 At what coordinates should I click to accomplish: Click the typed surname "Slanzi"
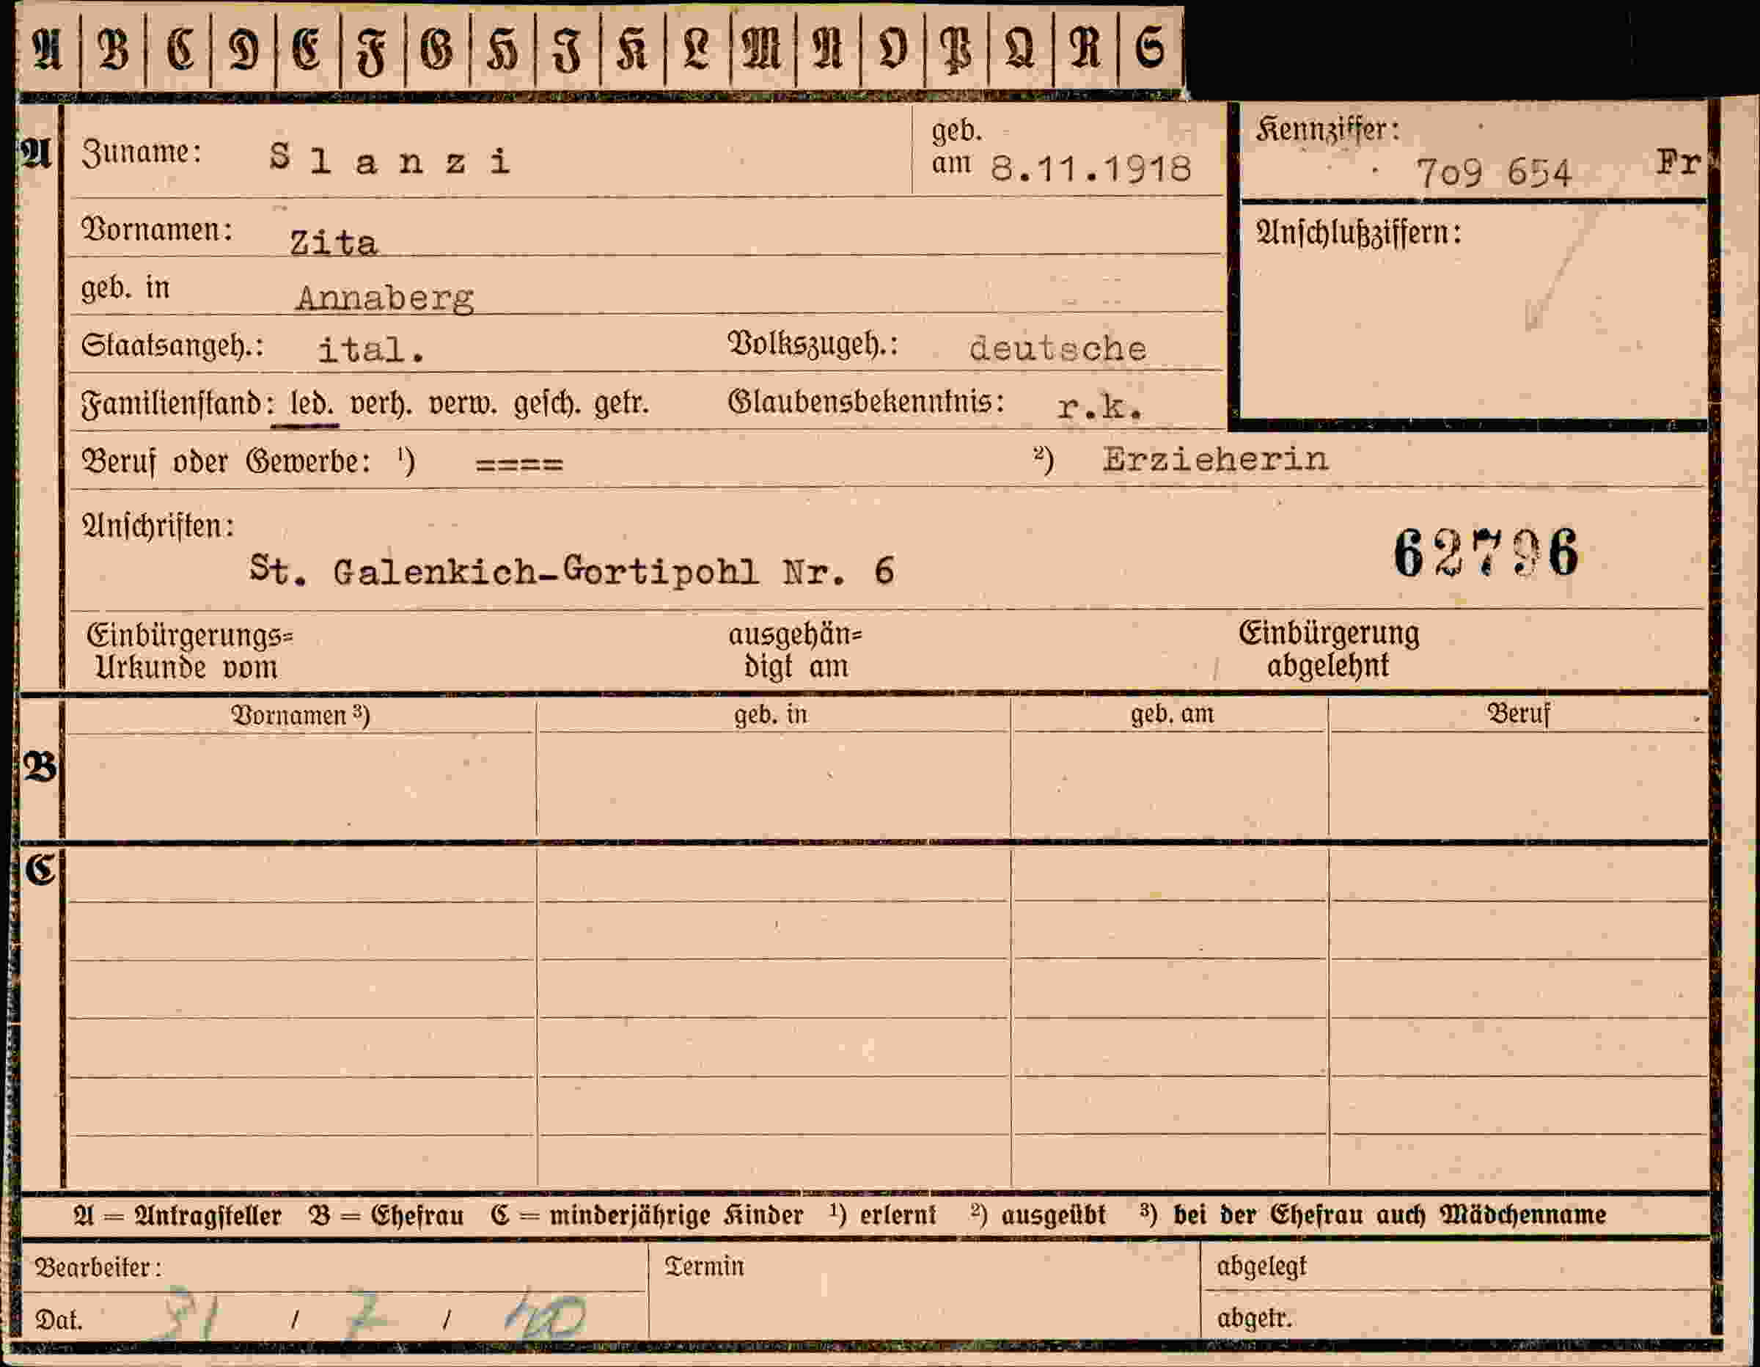tap(390, 160)
